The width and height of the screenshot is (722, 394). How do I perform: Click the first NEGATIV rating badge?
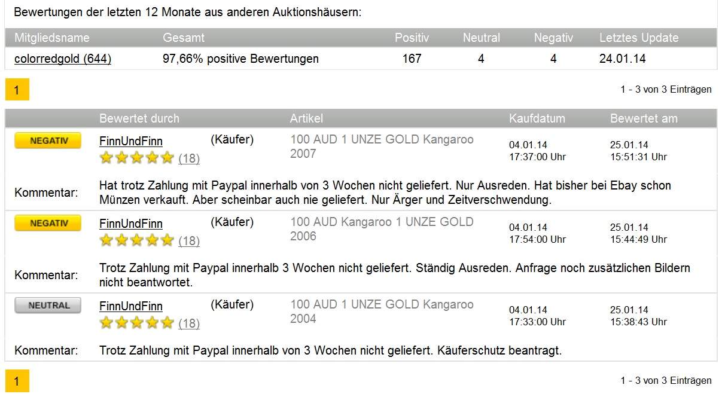pyautogui.click(x=48, y=141)
